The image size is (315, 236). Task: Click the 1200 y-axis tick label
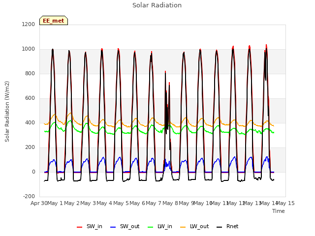(x=29, y=24)
